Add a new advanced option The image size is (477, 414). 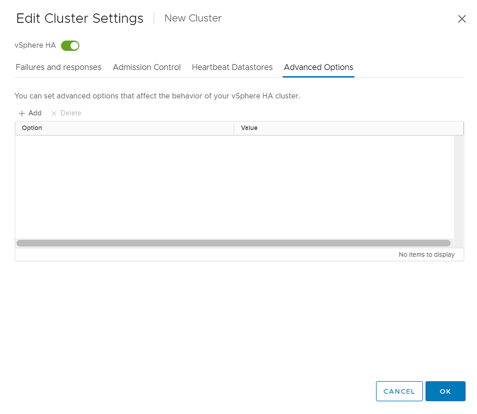click(30, 113)
